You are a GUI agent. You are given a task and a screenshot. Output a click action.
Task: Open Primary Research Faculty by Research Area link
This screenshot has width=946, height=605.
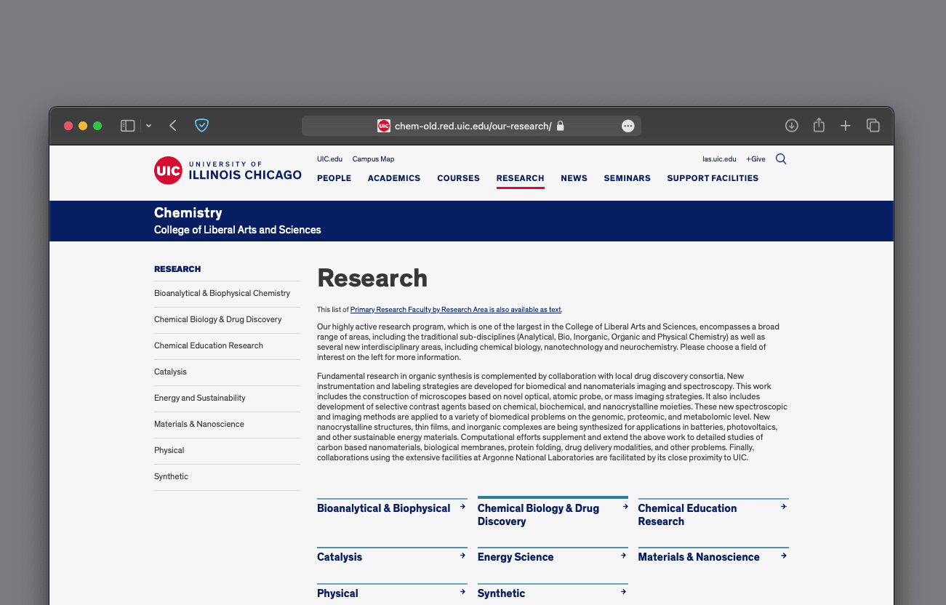point(456,310)
